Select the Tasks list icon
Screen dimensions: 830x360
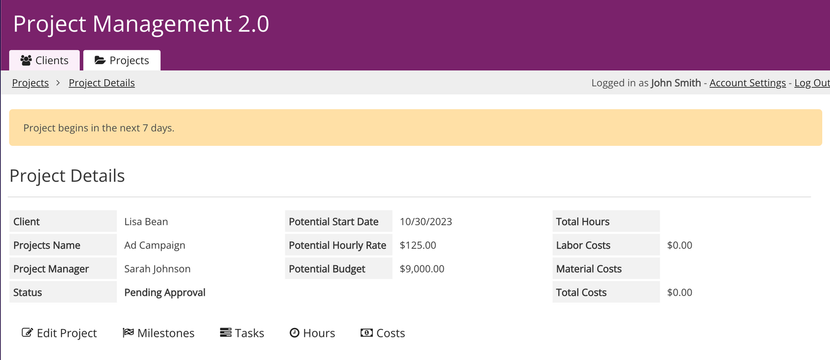point(226,332)
